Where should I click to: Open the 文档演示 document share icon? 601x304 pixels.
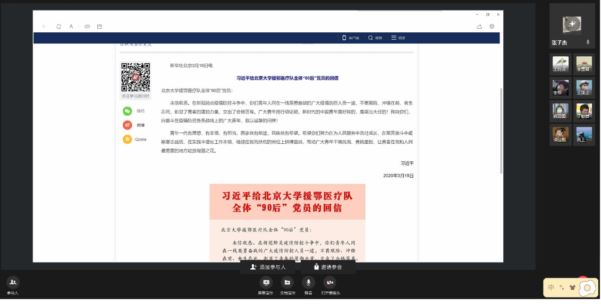point(287,283)
